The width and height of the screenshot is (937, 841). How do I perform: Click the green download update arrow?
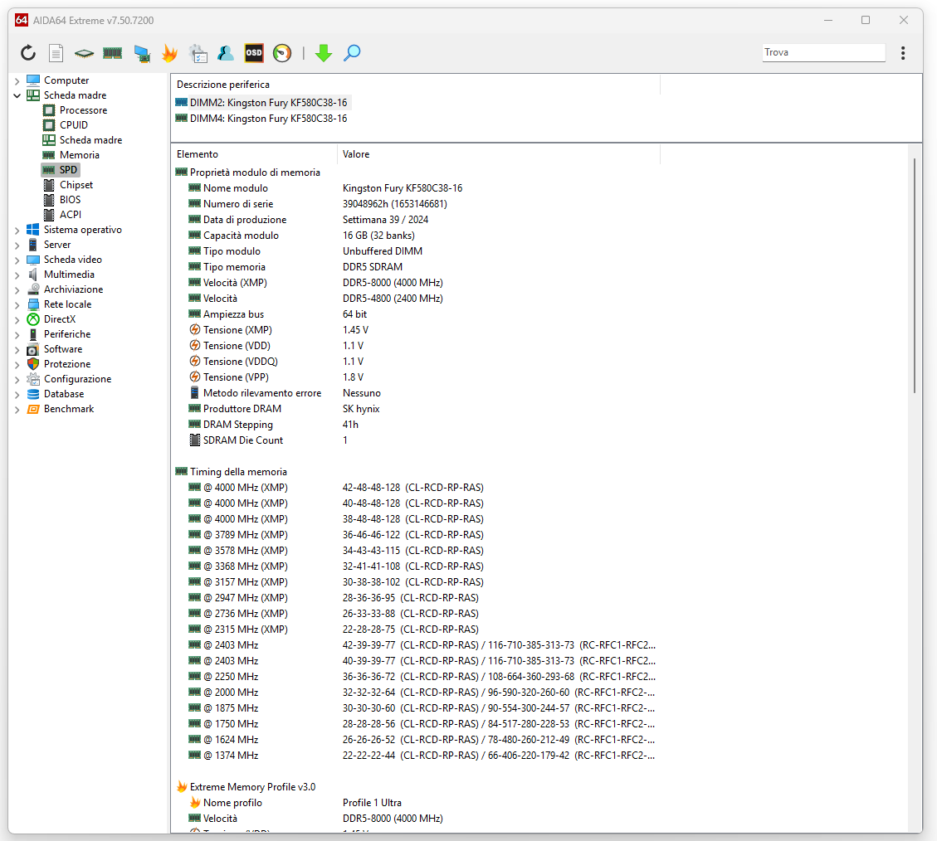coord(324,53)
